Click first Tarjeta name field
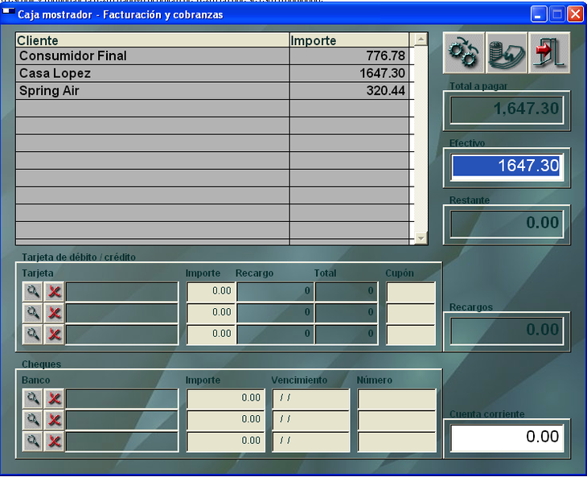Viewport: 587px width, 477px height. click(121, 291)
